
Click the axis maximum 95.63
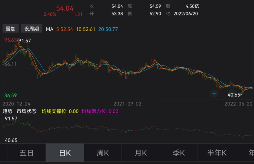click(10, 40)
